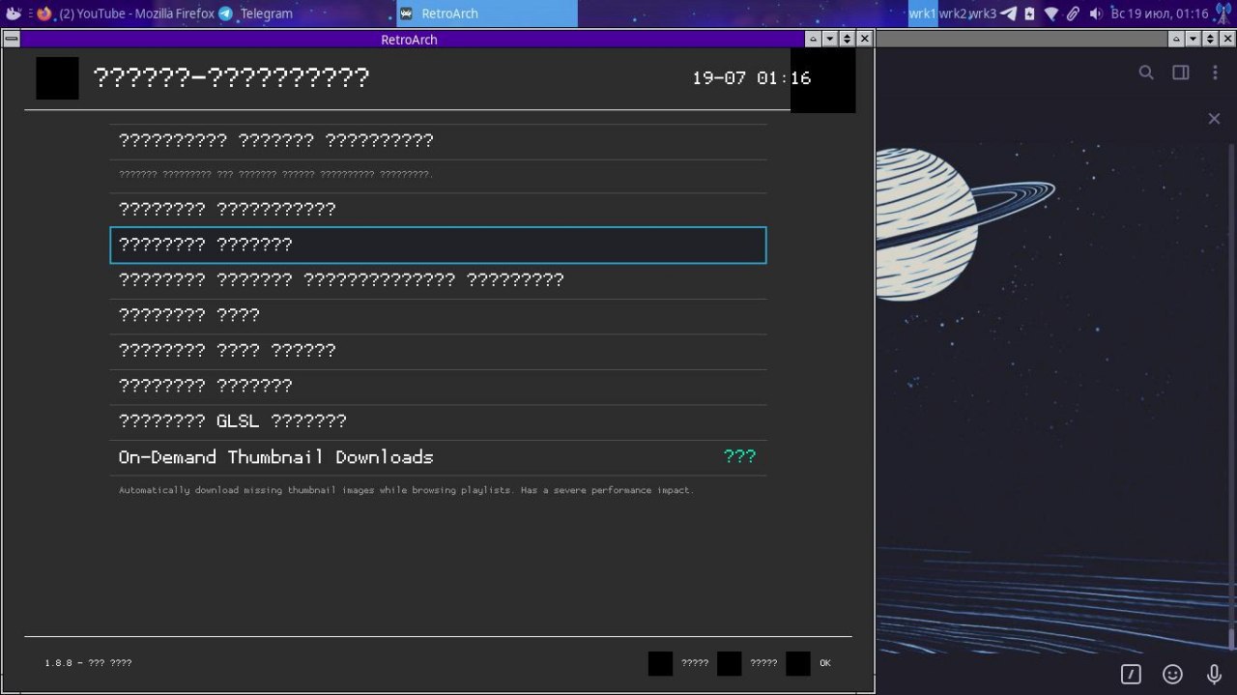Open the panel clock showing 01:16
Screen dimensions: 1237x695
tap(1160, 14)
